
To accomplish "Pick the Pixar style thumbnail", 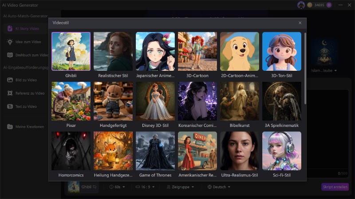I will [x=71, y=101].
